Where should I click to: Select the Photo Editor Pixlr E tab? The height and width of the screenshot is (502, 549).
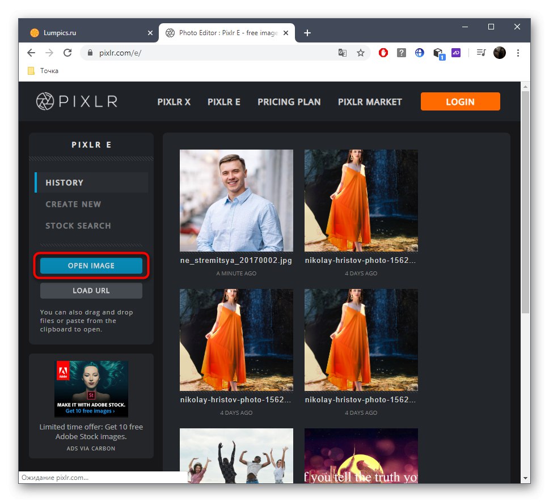click(227, 33)
